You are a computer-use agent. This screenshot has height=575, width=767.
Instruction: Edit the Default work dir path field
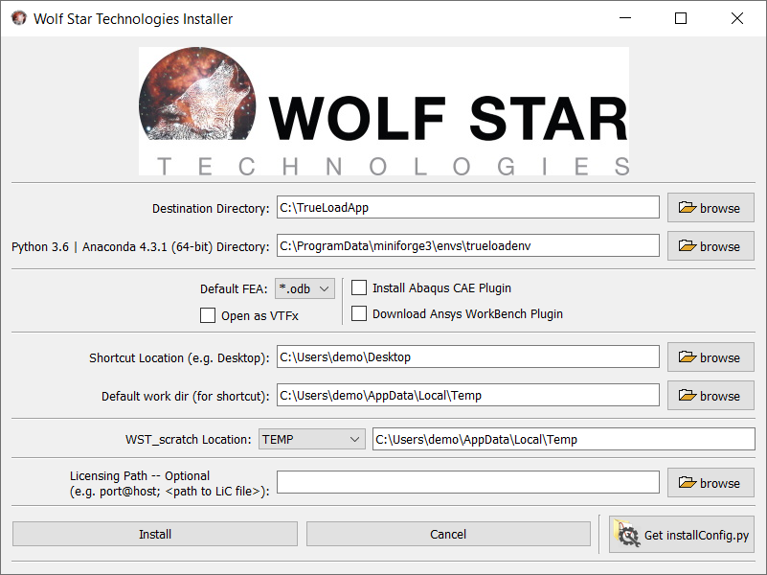[x=468, y=395]
